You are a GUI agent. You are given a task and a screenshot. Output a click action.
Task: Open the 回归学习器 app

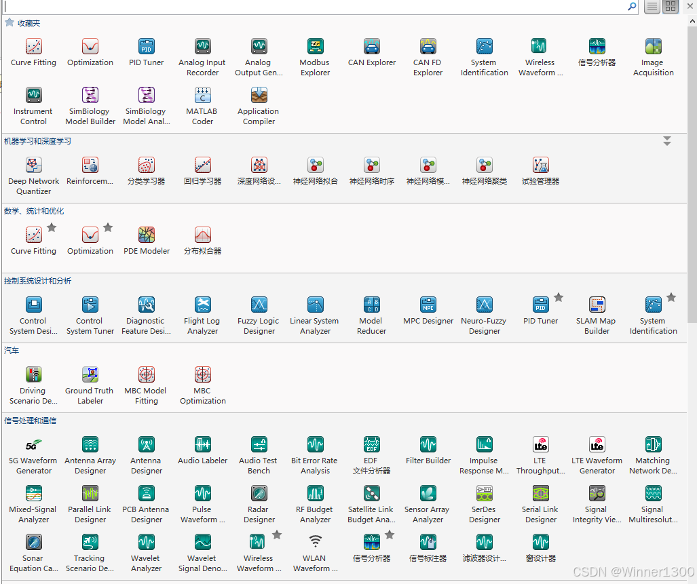pos(202,171)
